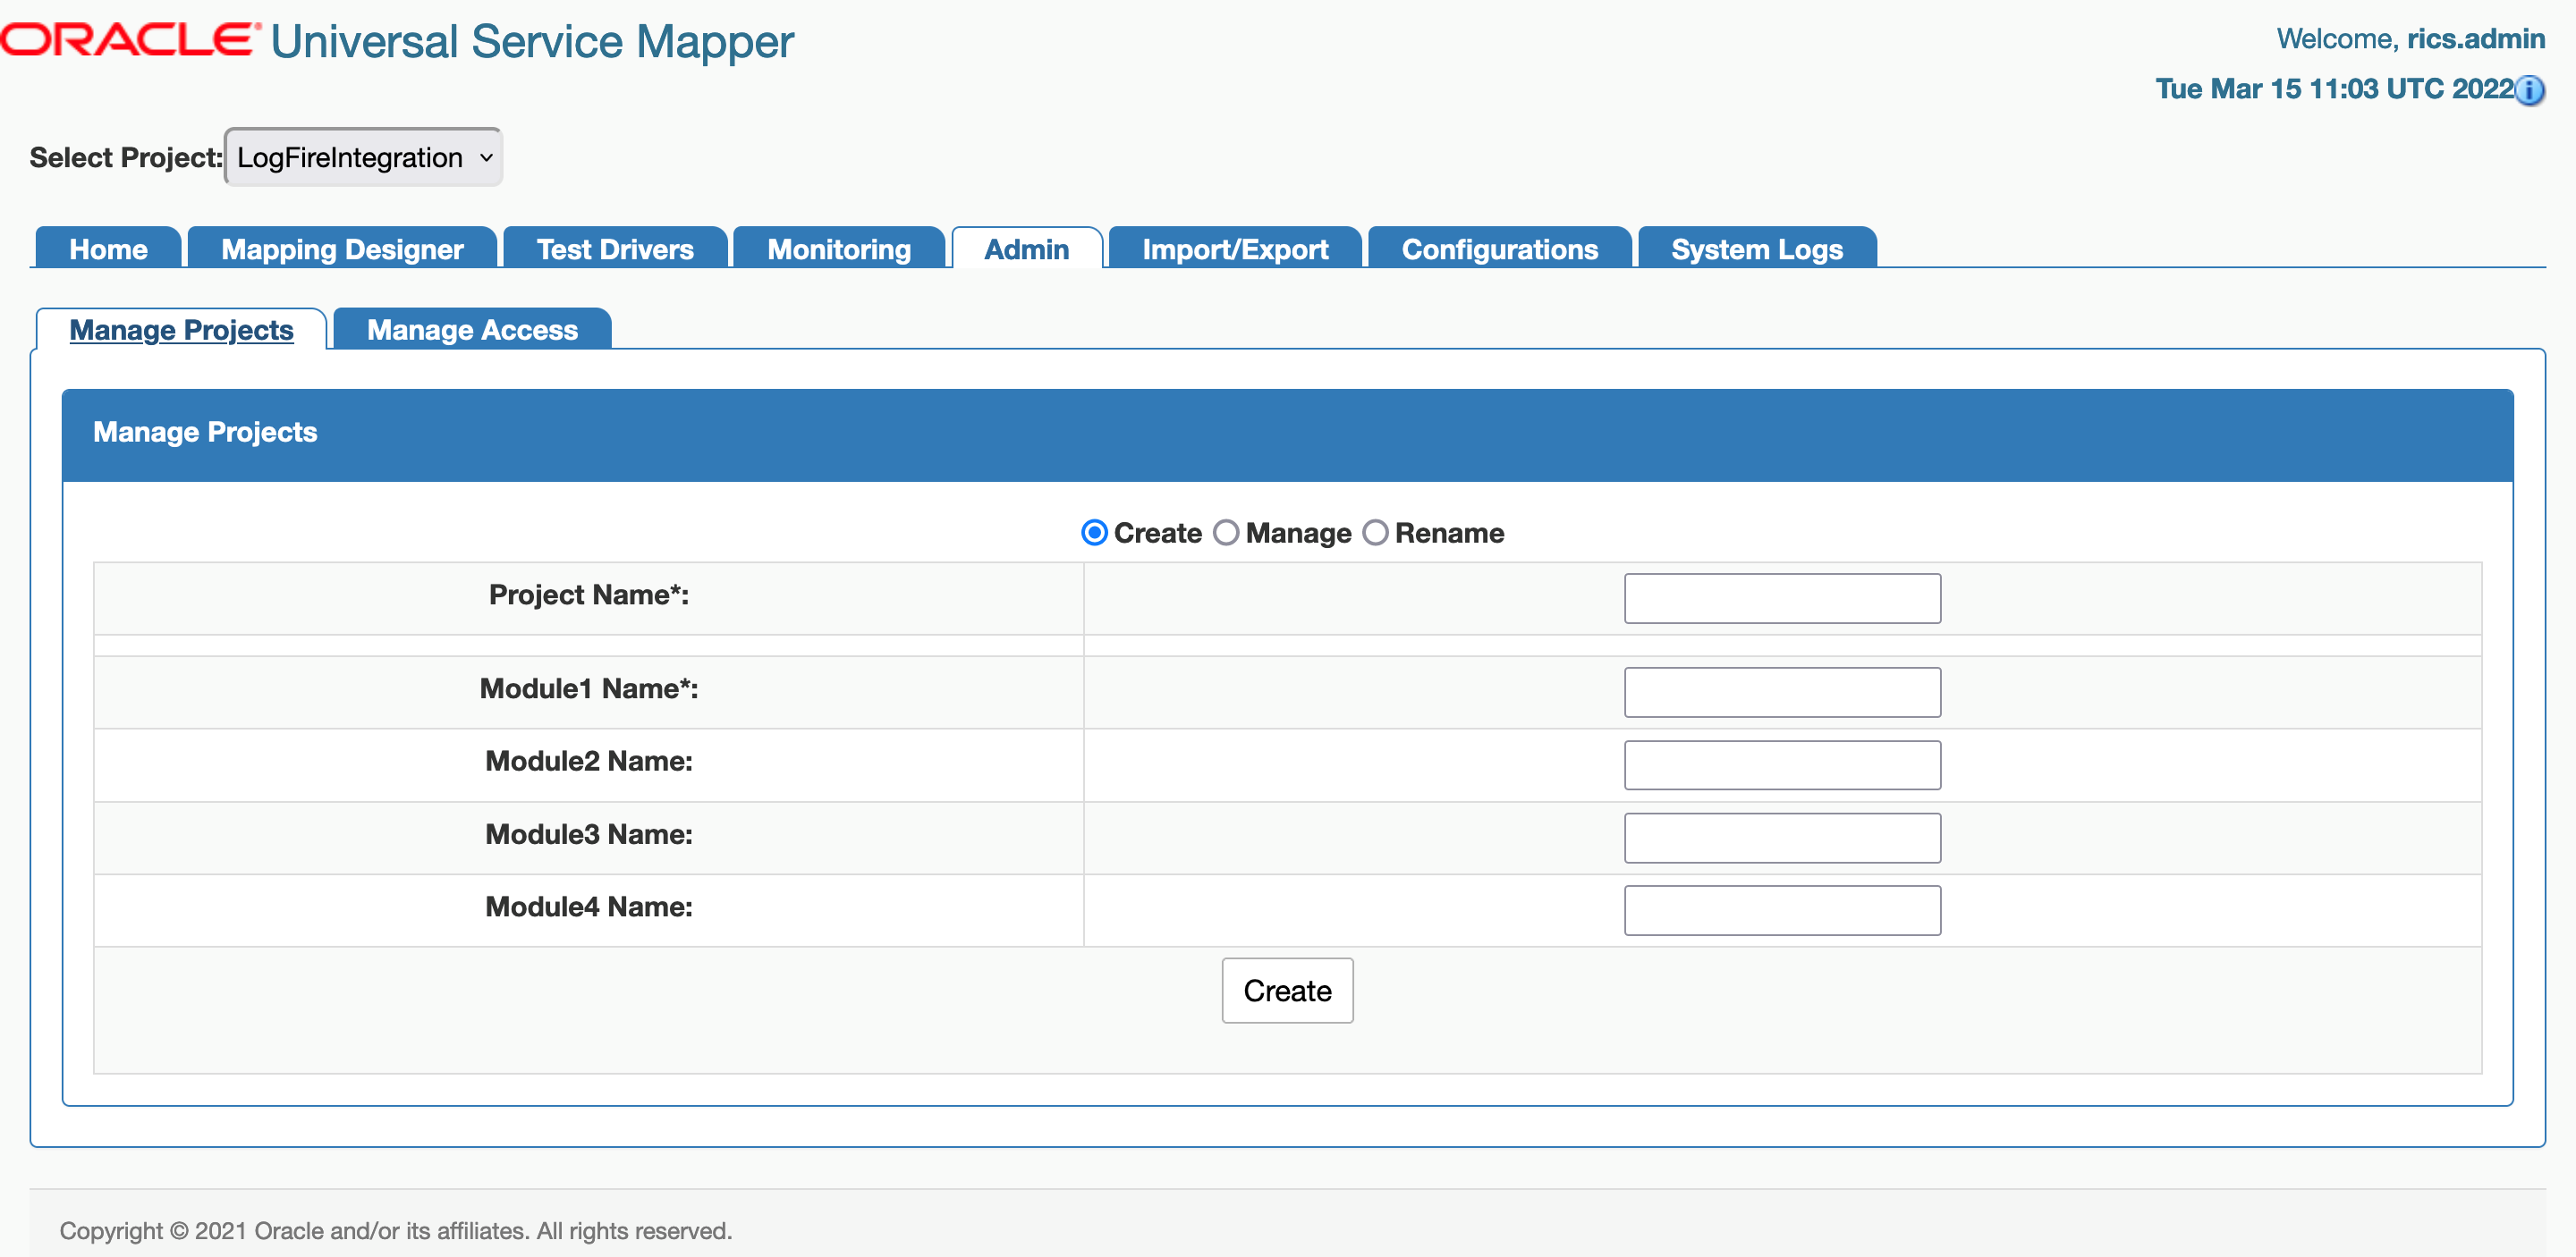Switch to the Manage Access subtab

[472, 330]
